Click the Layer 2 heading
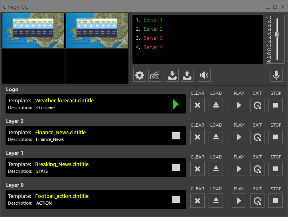 click(x=15, y=121)
